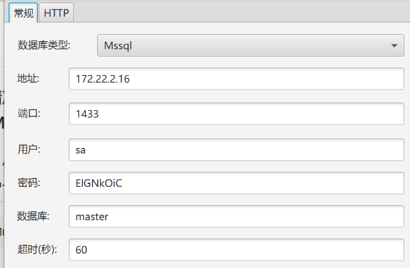Image resolution: width=410 pixels, height=268 pixels.
Task: Focus the 用户 field containing sa
Action: click(x=236, y=150)
